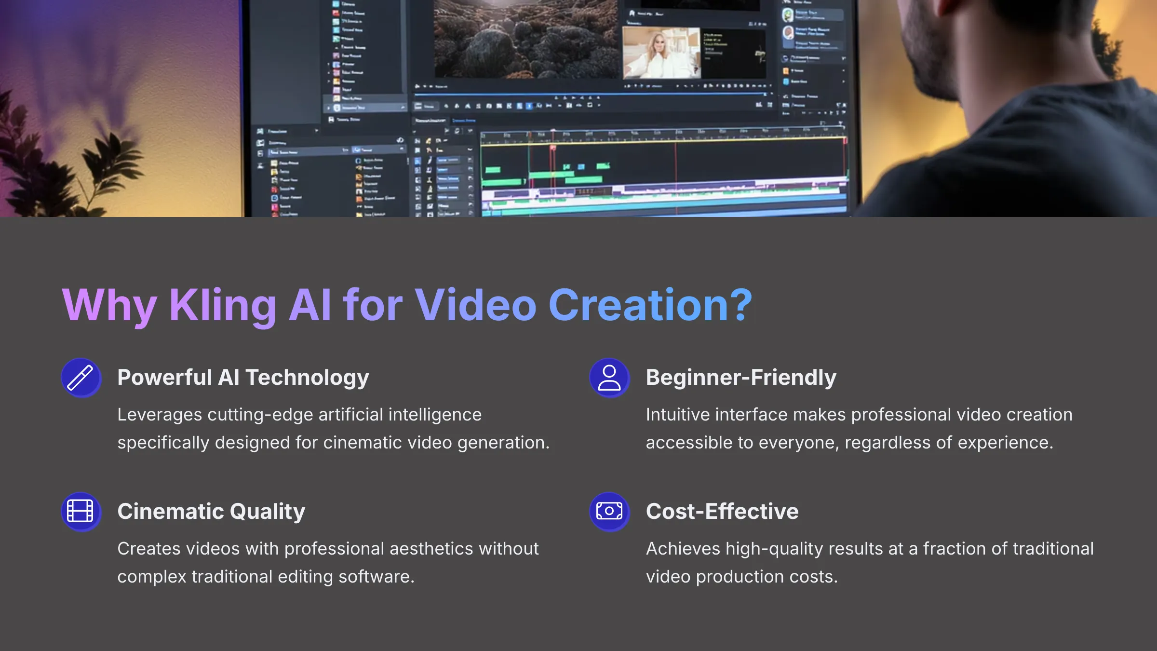Select the heading "Powerful AI Technology"
The image size is (1157, 651).
click(x=243, y=377)
